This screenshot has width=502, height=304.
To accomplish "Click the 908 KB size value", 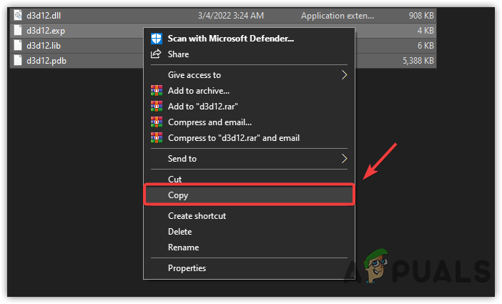I will pyautogui.click(x=421, y=15).
